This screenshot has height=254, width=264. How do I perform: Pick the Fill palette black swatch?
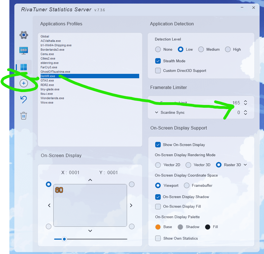click(x=208, y=227)
